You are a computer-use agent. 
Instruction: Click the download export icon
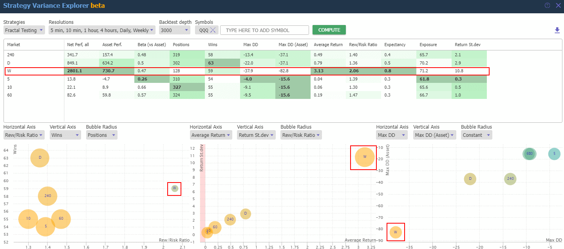point(557,30)
